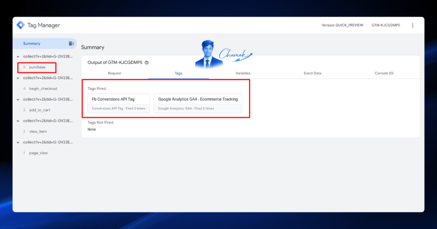Image resolution: width=437 pixels, height=229 pixels.
Task: Select the view_item event
Action: point(38,131)
